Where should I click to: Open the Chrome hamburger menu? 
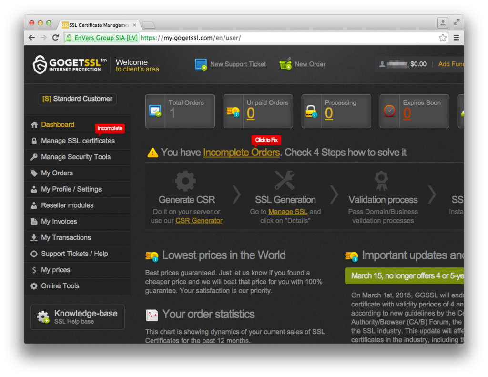[x=456, y=38]
